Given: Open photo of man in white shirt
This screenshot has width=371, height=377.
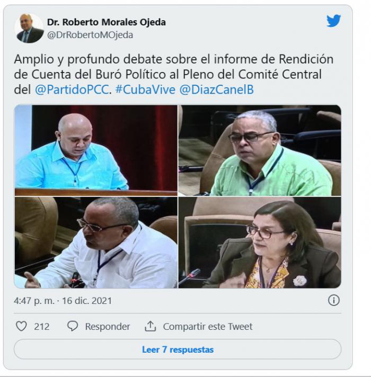Looking at the screenshot, I should 96,243.
